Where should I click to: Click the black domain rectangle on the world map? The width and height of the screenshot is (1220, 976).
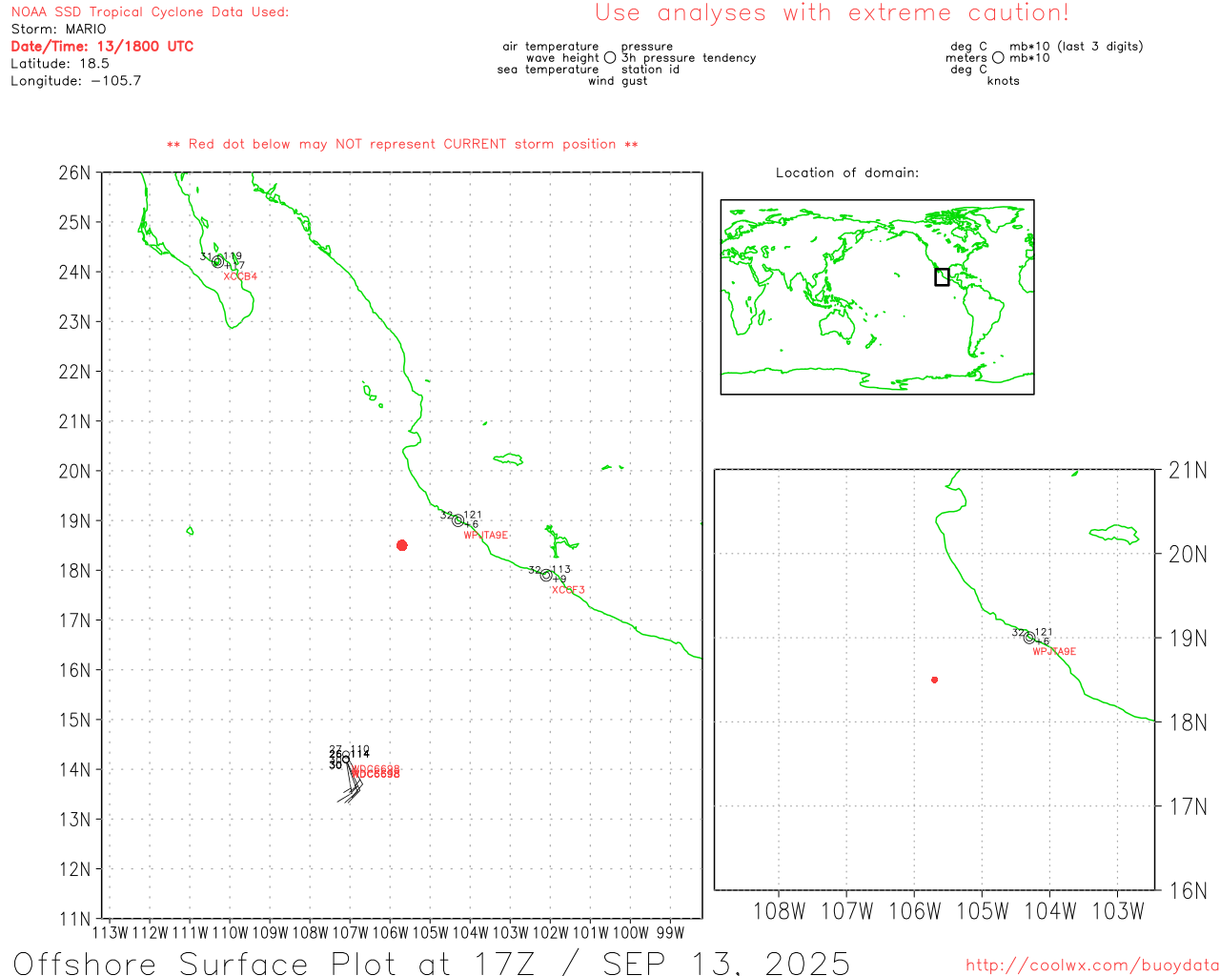click(942, 277)
